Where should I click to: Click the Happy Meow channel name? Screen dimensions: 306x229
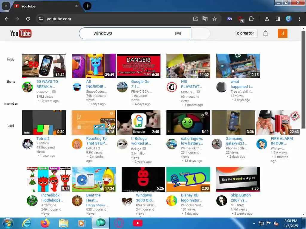tap(97, 205)
